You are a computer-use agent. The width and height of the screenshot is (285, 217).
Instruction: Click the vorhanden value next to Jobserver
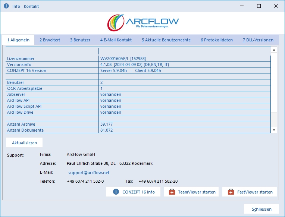pyautogui.click(x=111, y=94)
